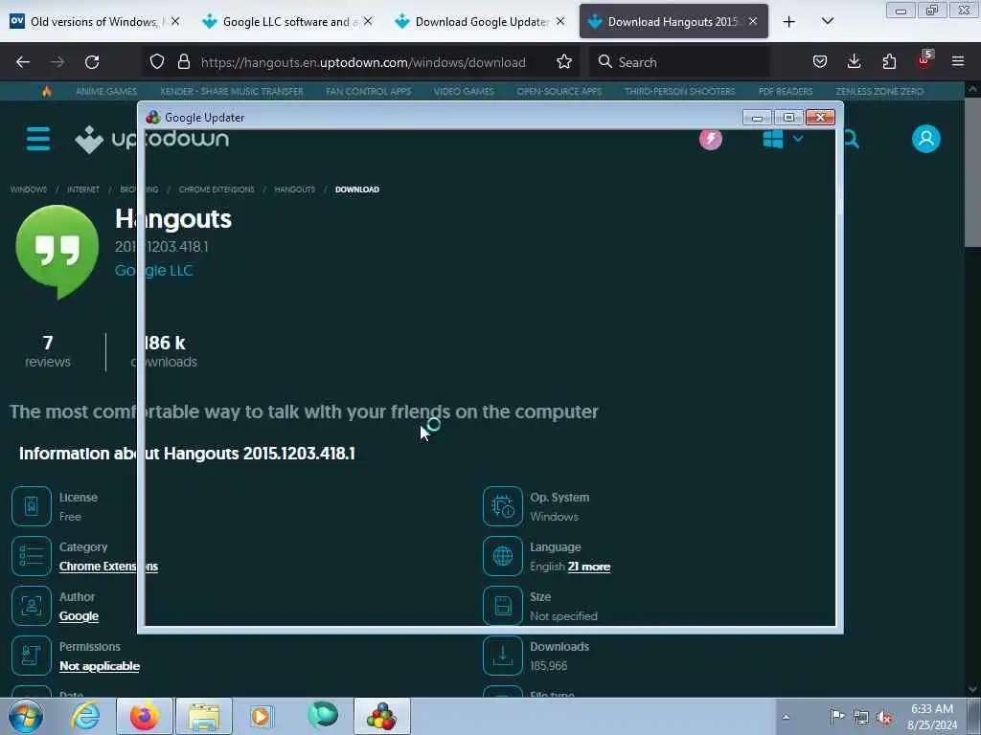
Task: Open the Google author link
Action: pos(79,616)
